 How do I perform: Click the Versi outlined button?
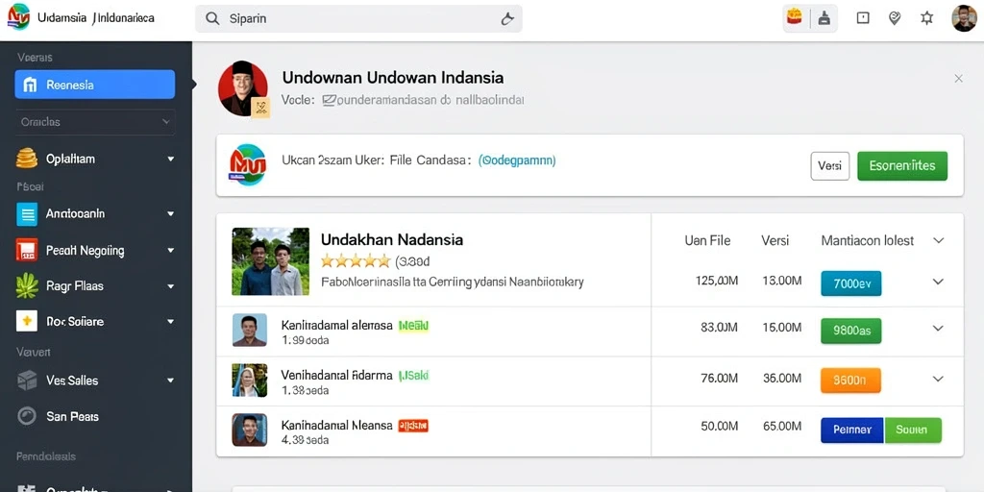tap(830, 165)
